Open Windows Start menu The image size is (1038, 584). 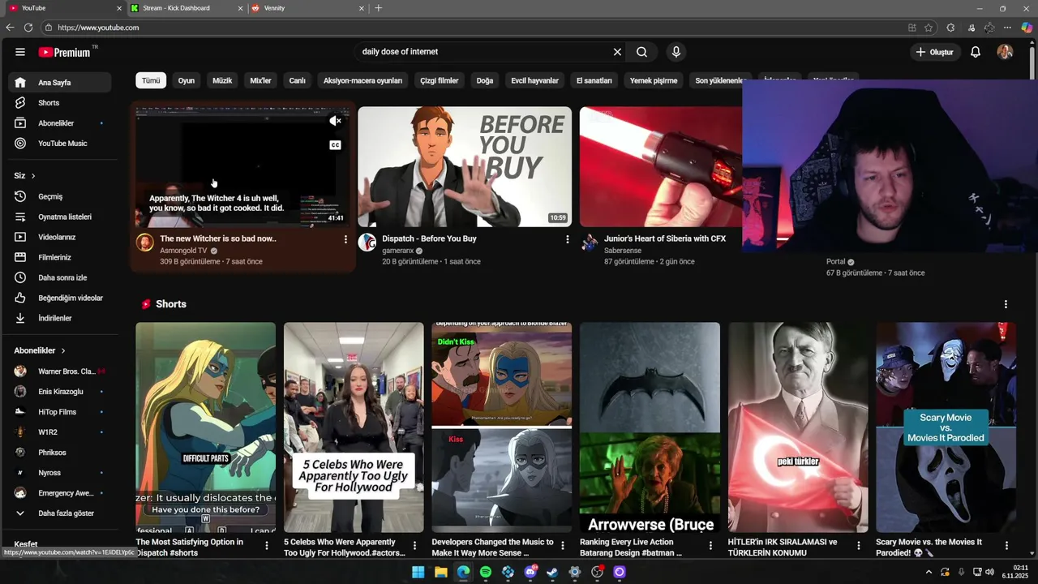point(418,572)
